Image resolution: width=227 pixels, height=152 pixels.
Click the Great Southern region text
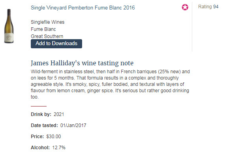coord(47,36)
